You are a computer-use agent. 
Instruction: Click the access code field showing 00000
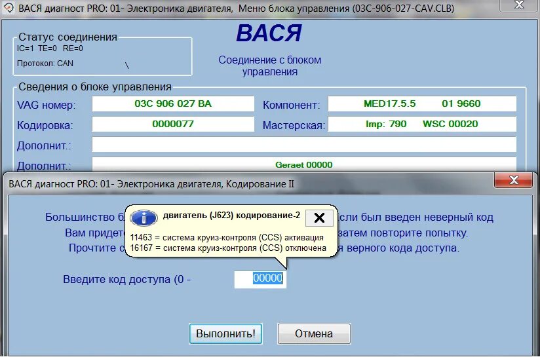[x=260, y=279]
